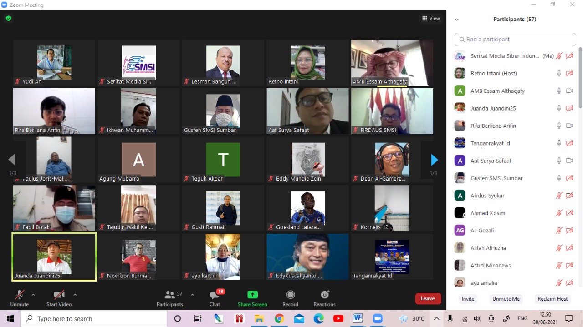
Task: Expand video options arrow beside Start Video
Action: [x=75, y=294]
